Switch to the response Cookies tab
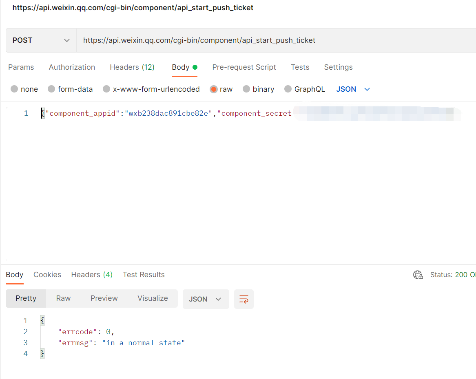The height and width of the screenshot is (379, 476). [47, 275]
